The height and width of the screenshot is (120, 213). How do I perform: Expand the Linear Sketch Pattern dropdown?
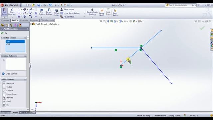tap(84, 13)
